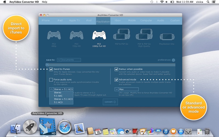This screenshot has height=137, width=219.
Task: Open Mail stamp icon in Dock
Action: (79, 128)
